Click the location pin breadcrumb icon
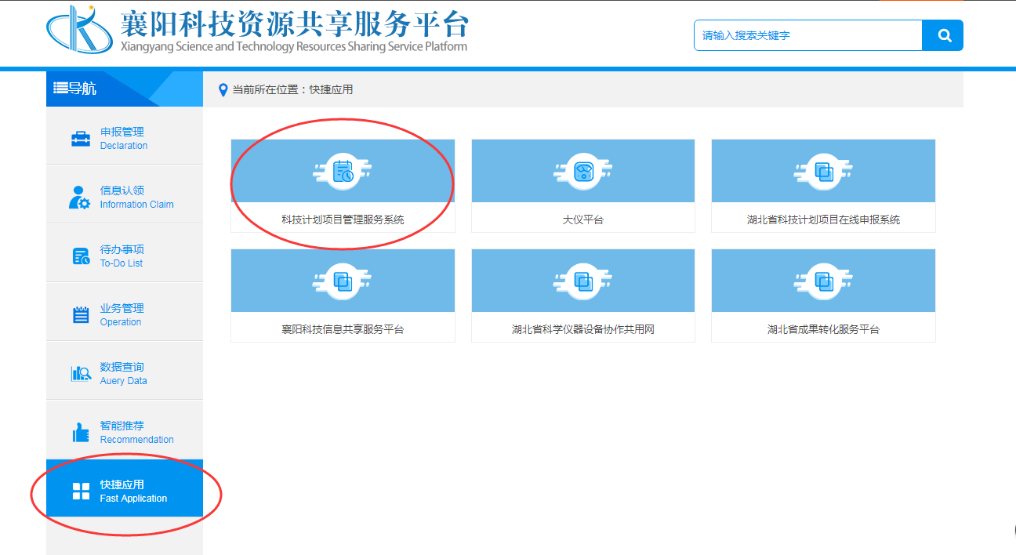1016x555 pixels. pos(223,90)
